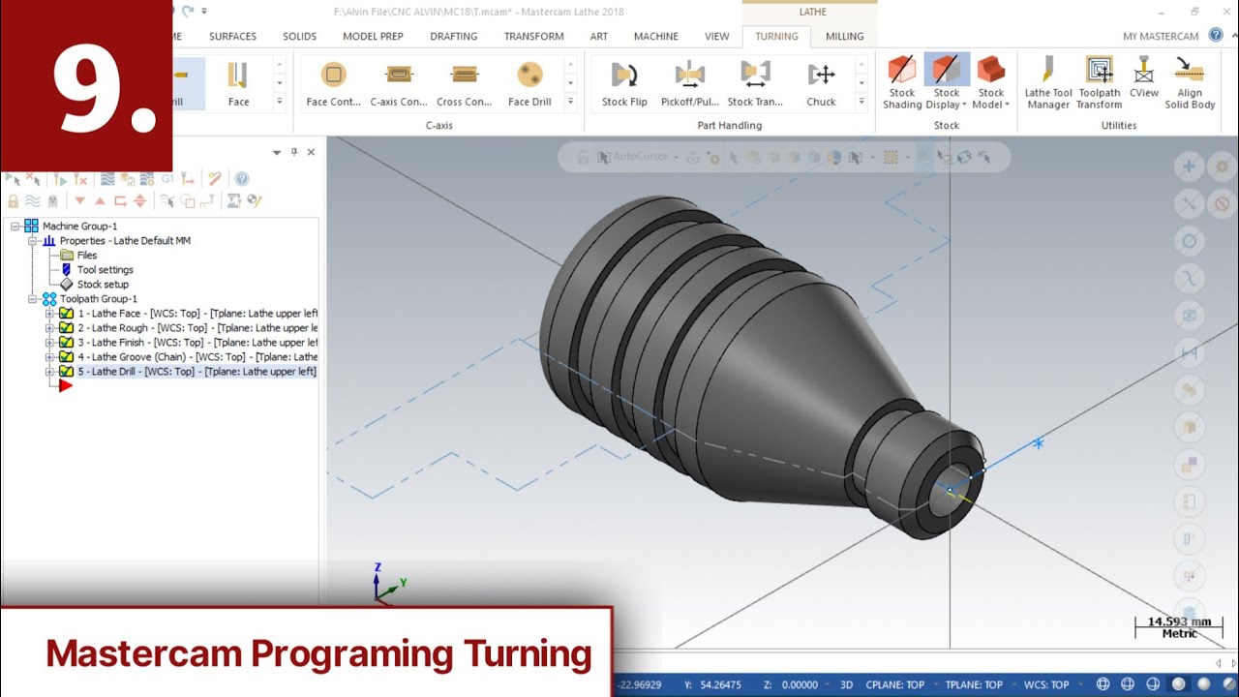
Task: Toggle selection checkmark of 4 - Lathe Groove operation
Action: (66, 357)
